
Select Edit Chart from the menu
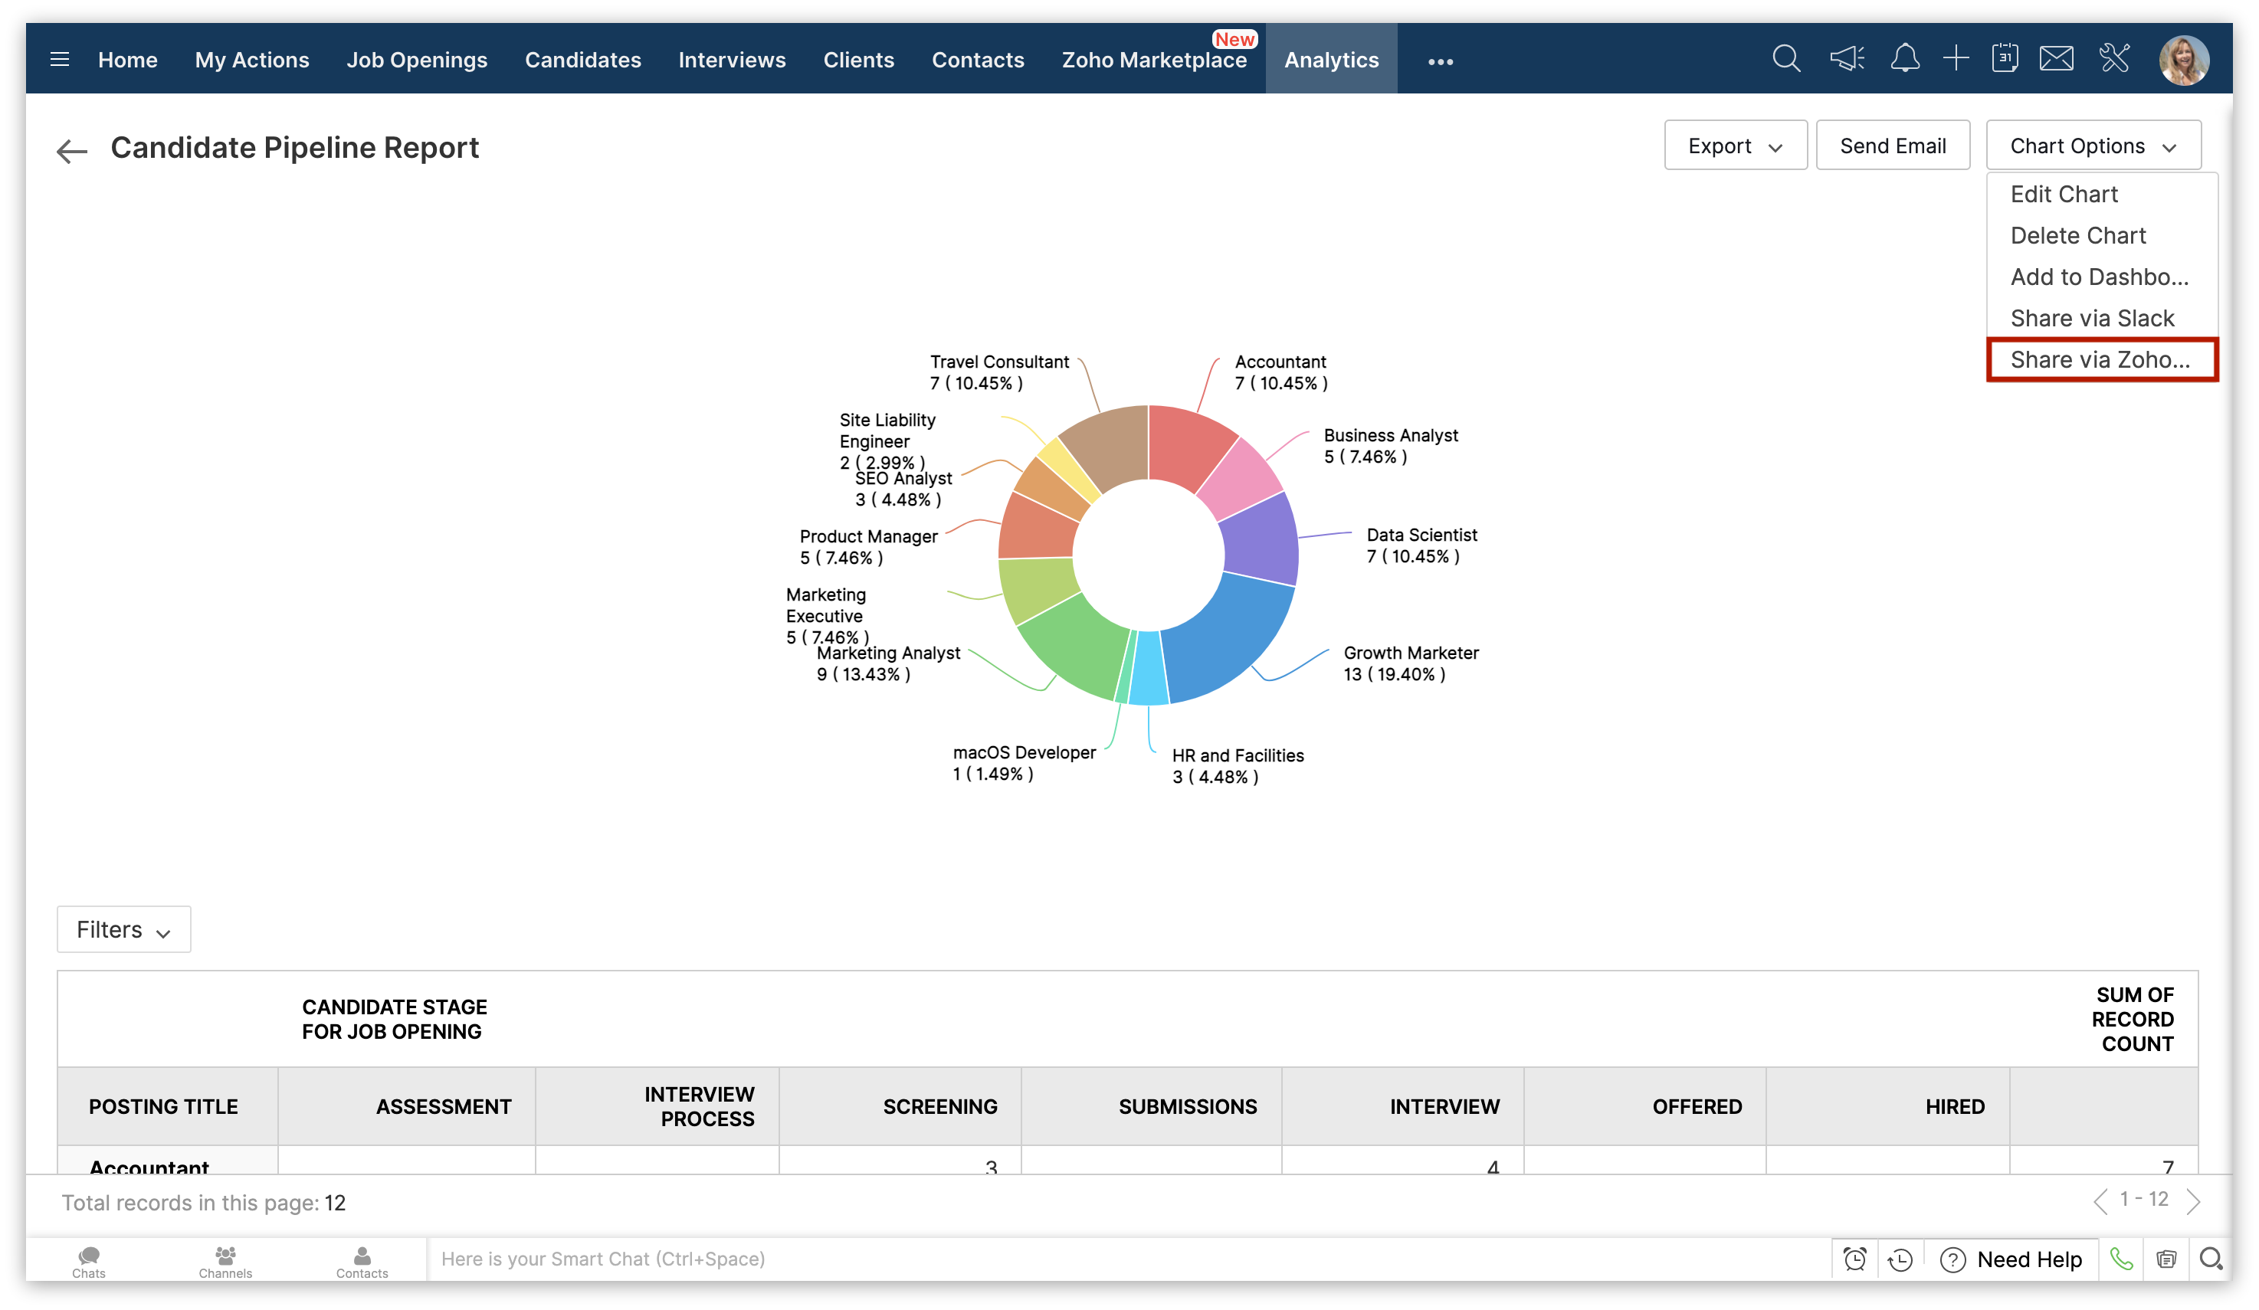pyautogui.click(x=2064, y=195)
